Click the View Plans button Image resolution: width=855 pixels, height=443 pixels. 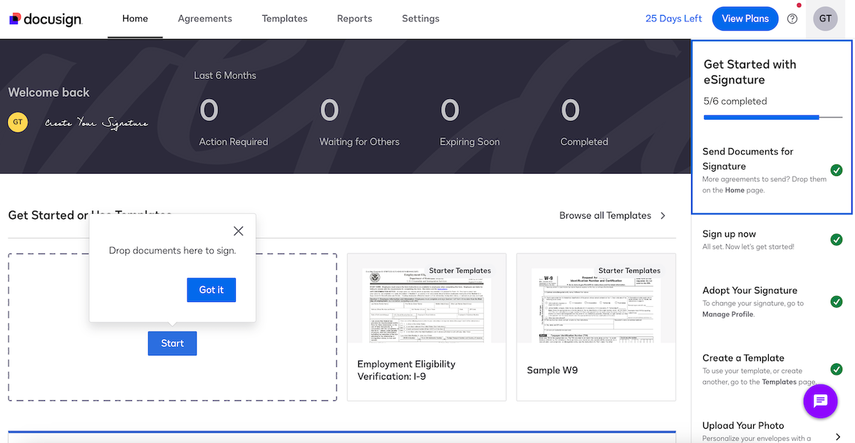click(745, 19)
